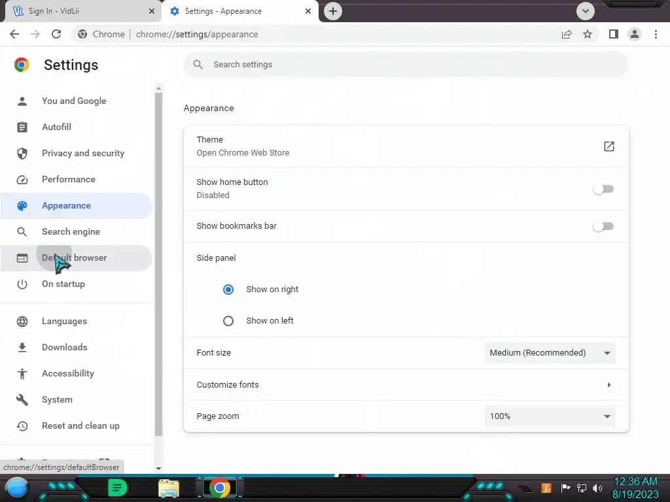
Task: Click the search magnifier icon in settings
Action: 198,65
